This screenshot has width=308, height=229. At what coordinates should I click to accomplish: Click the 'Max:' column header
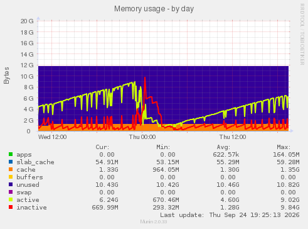tap(284, 147)
